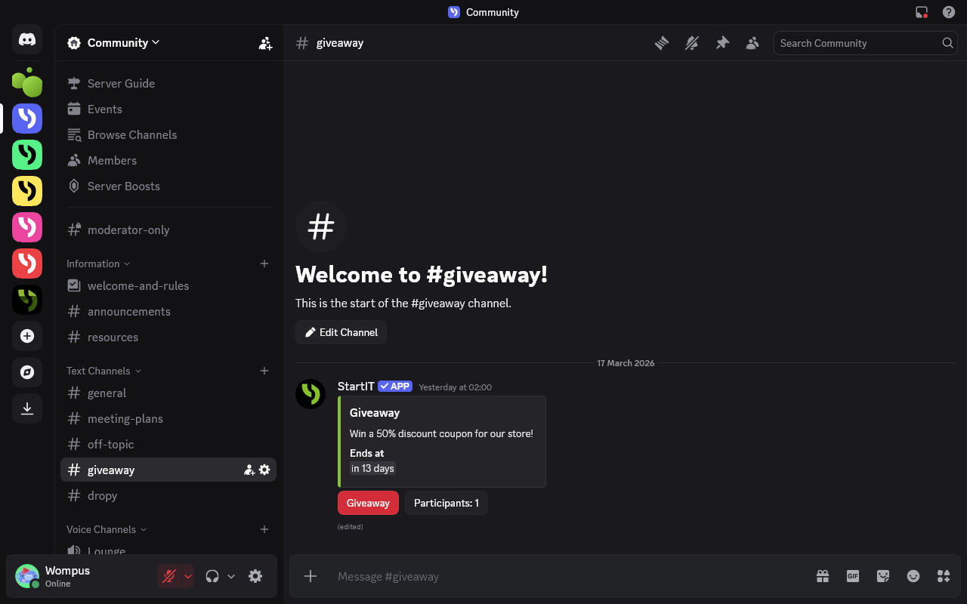Unmute the microphone
Image resolution: width=967 pixels, height=604 pixels.
coord(170,575)
